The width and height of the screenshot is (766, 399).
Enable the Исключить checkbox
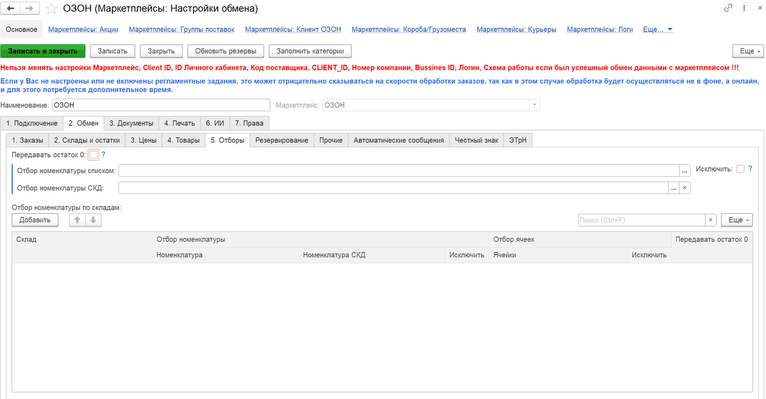click(x=740, y=169)
